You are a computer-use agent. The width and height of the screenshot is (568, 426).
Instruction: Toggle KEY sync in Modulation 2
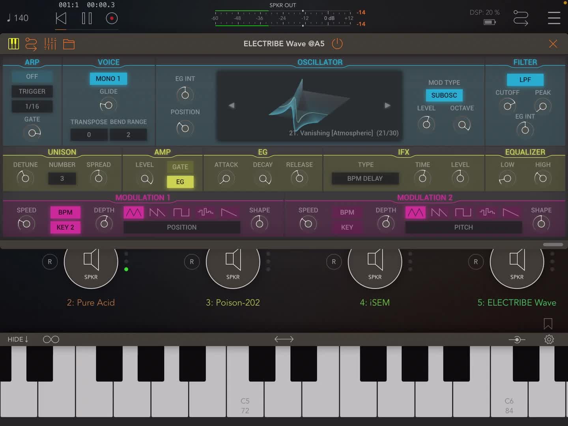(347, 227)
